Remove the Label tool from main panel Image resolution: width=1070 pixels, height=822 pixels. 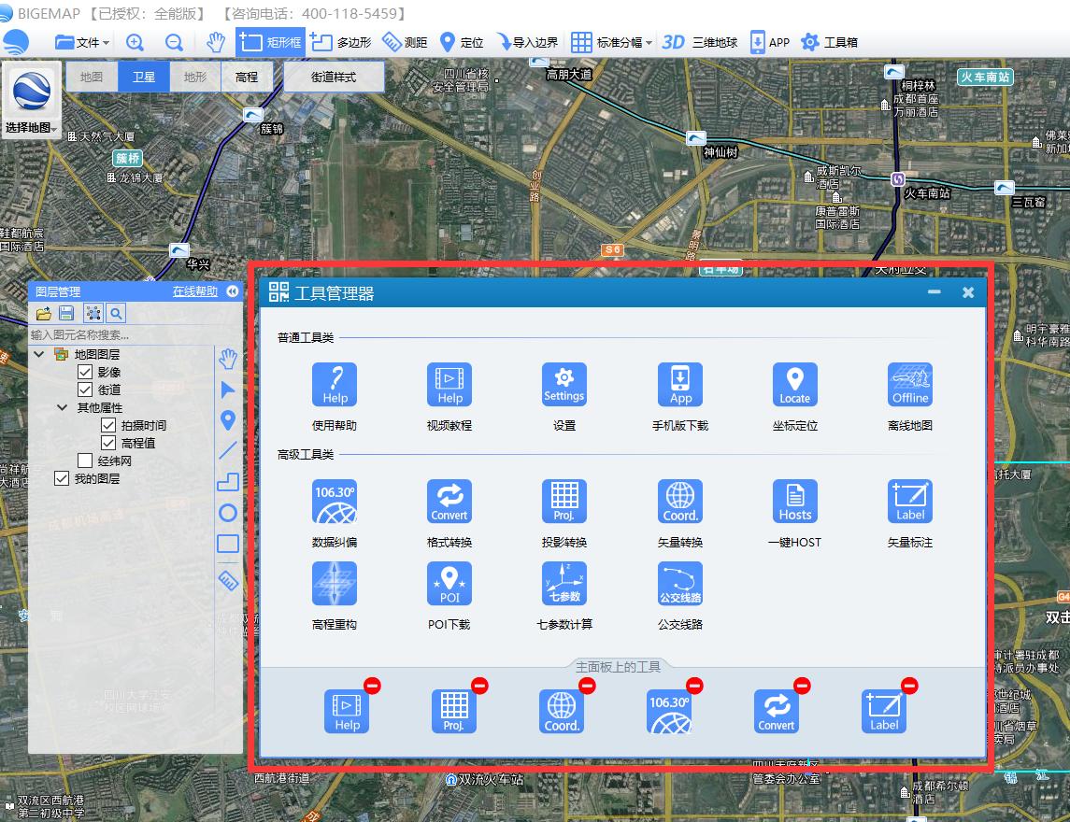909,687
